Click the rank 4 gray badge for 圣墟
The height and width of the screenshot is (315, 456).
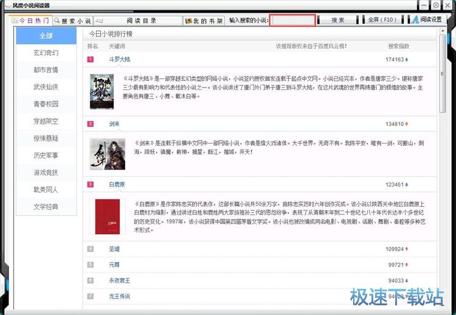[91, 249]
